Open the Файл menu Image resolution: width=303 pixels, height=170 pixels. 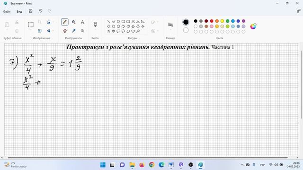click(x=7, y=11)
